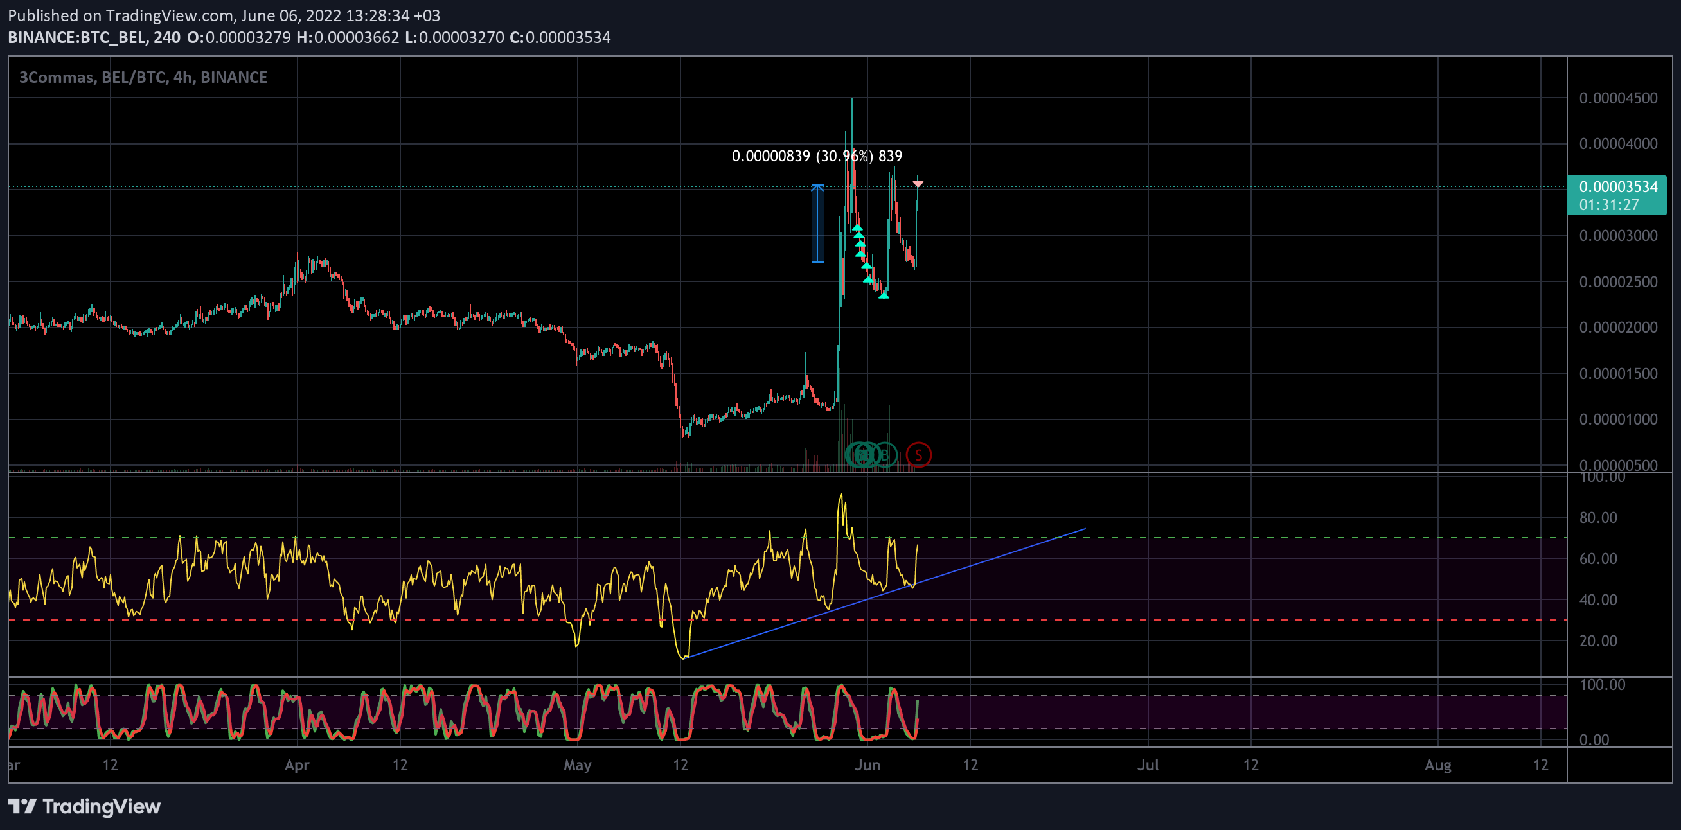This screenshot has width=1681, height=830.
Task: Click the pink down-arrow sell signal on last candle
Action: pos(918,184)
